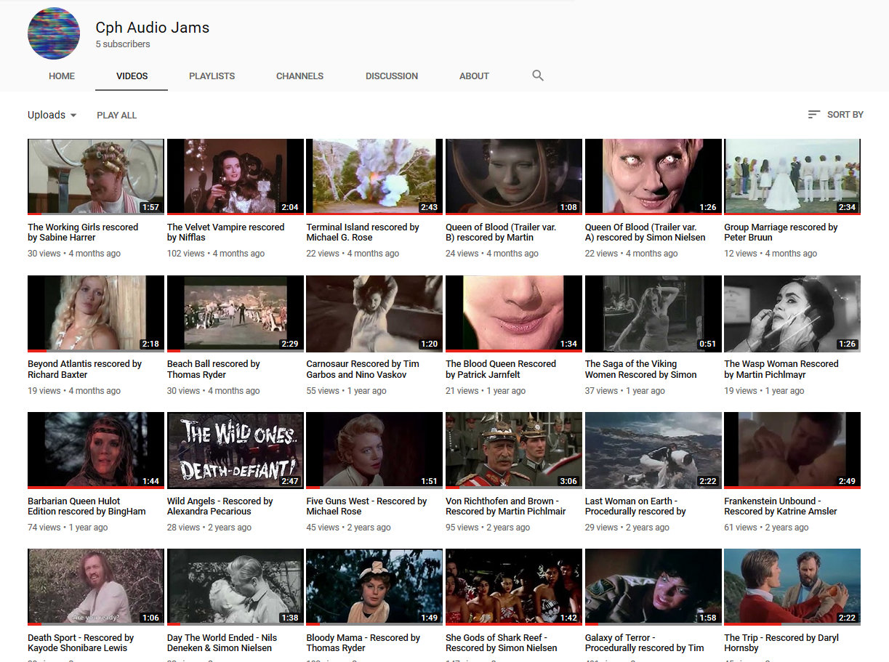
Task: Open title 'Bloody Mama - Rescored by Thomas Ryder'
Action: pos(363,643)
